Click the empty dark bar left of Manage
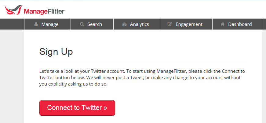The image size is (266, 123). (12, 24)
